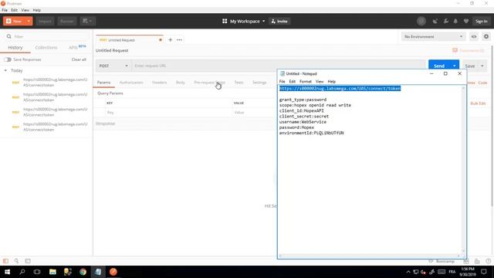
Task: Open the Postman console icon
Action: [28, 261]
